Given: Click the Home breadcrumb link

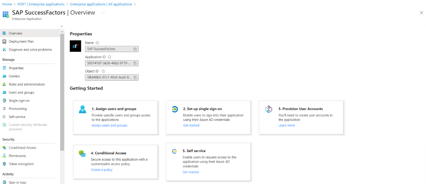Looking at the screenshot, I should click(x=7, y=4).
